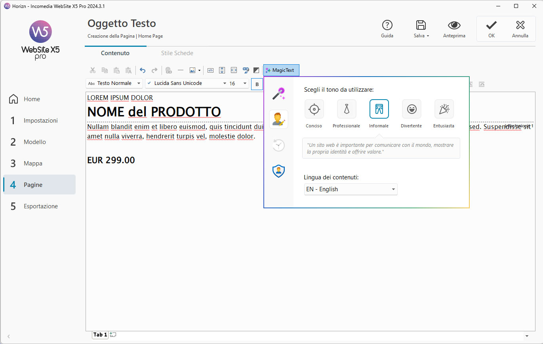The height and width of the screenshot is (344, 543).
Task: Click Anteprima to preview the site
Action: tap(454, 29)
